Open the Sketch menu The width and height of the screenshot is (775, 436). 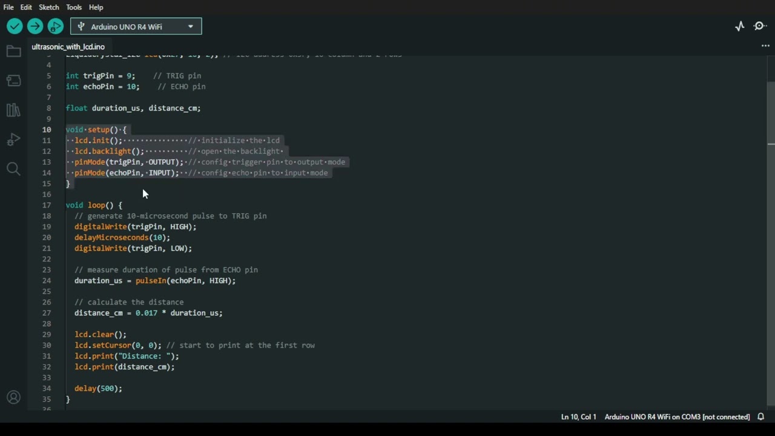[x=49, y=7]
